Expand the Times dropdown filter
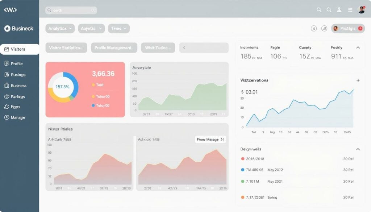The width and height of the screenshot is (371, 212). 119,28
